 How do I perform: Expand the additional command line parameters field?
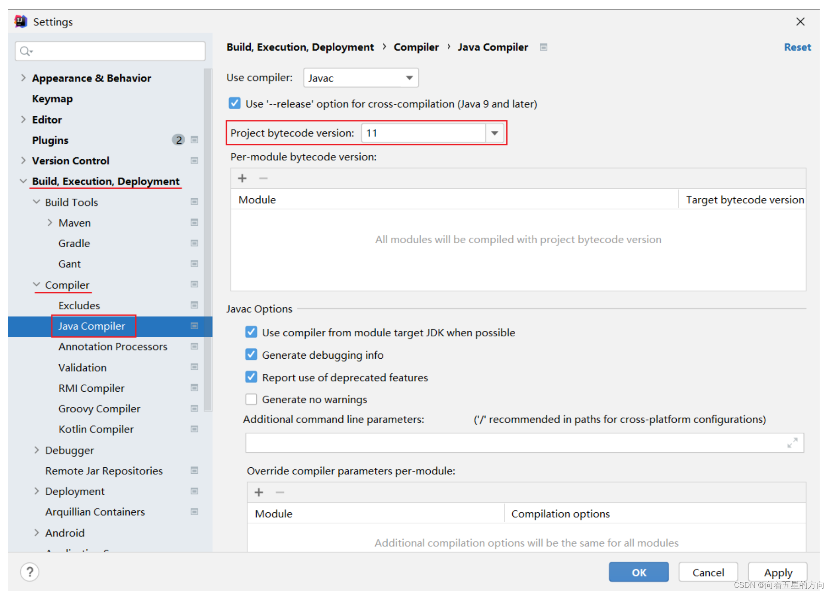793,443
